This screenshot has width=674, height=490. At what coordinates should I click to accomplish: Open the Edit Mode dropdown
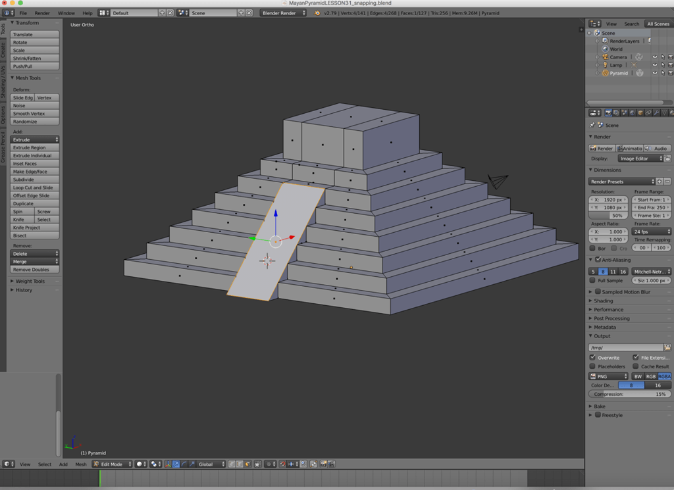(111, 464)
